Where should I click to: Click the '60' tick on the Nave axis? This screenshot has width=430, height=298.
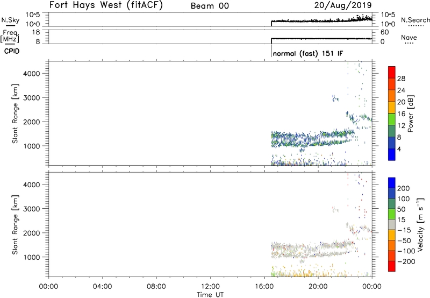click(x=384, y=32)
